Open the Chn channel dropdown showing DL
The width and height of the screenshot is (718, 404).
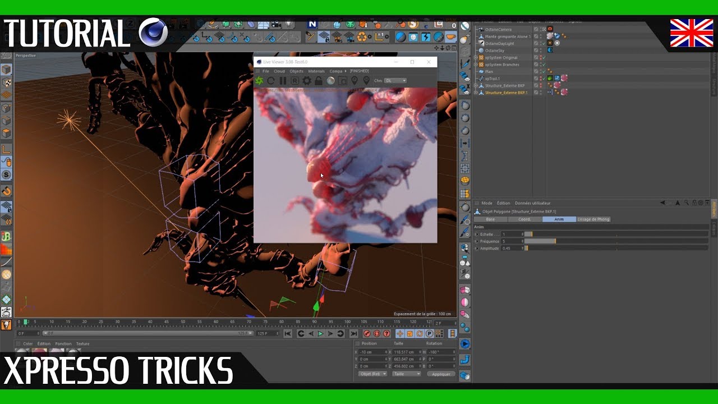395,81
